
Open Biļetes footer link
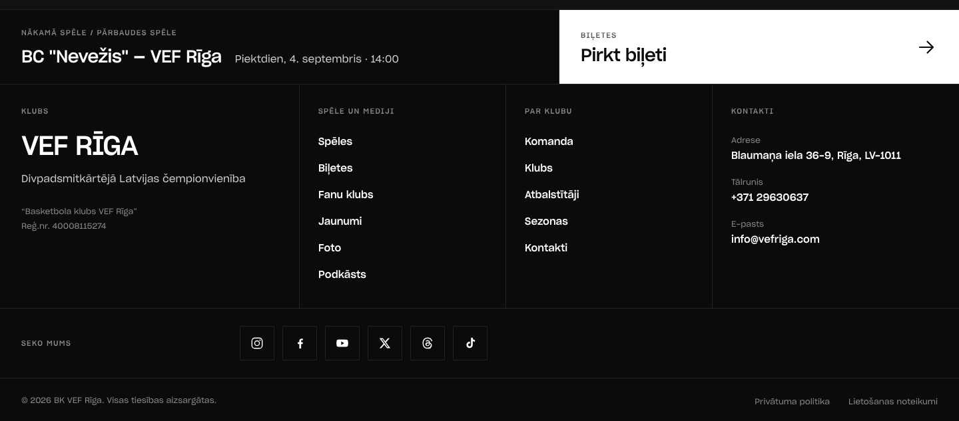tap(336, 168)
